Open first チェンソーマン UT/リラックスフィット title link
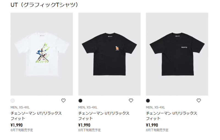 [x=36, y=116]
